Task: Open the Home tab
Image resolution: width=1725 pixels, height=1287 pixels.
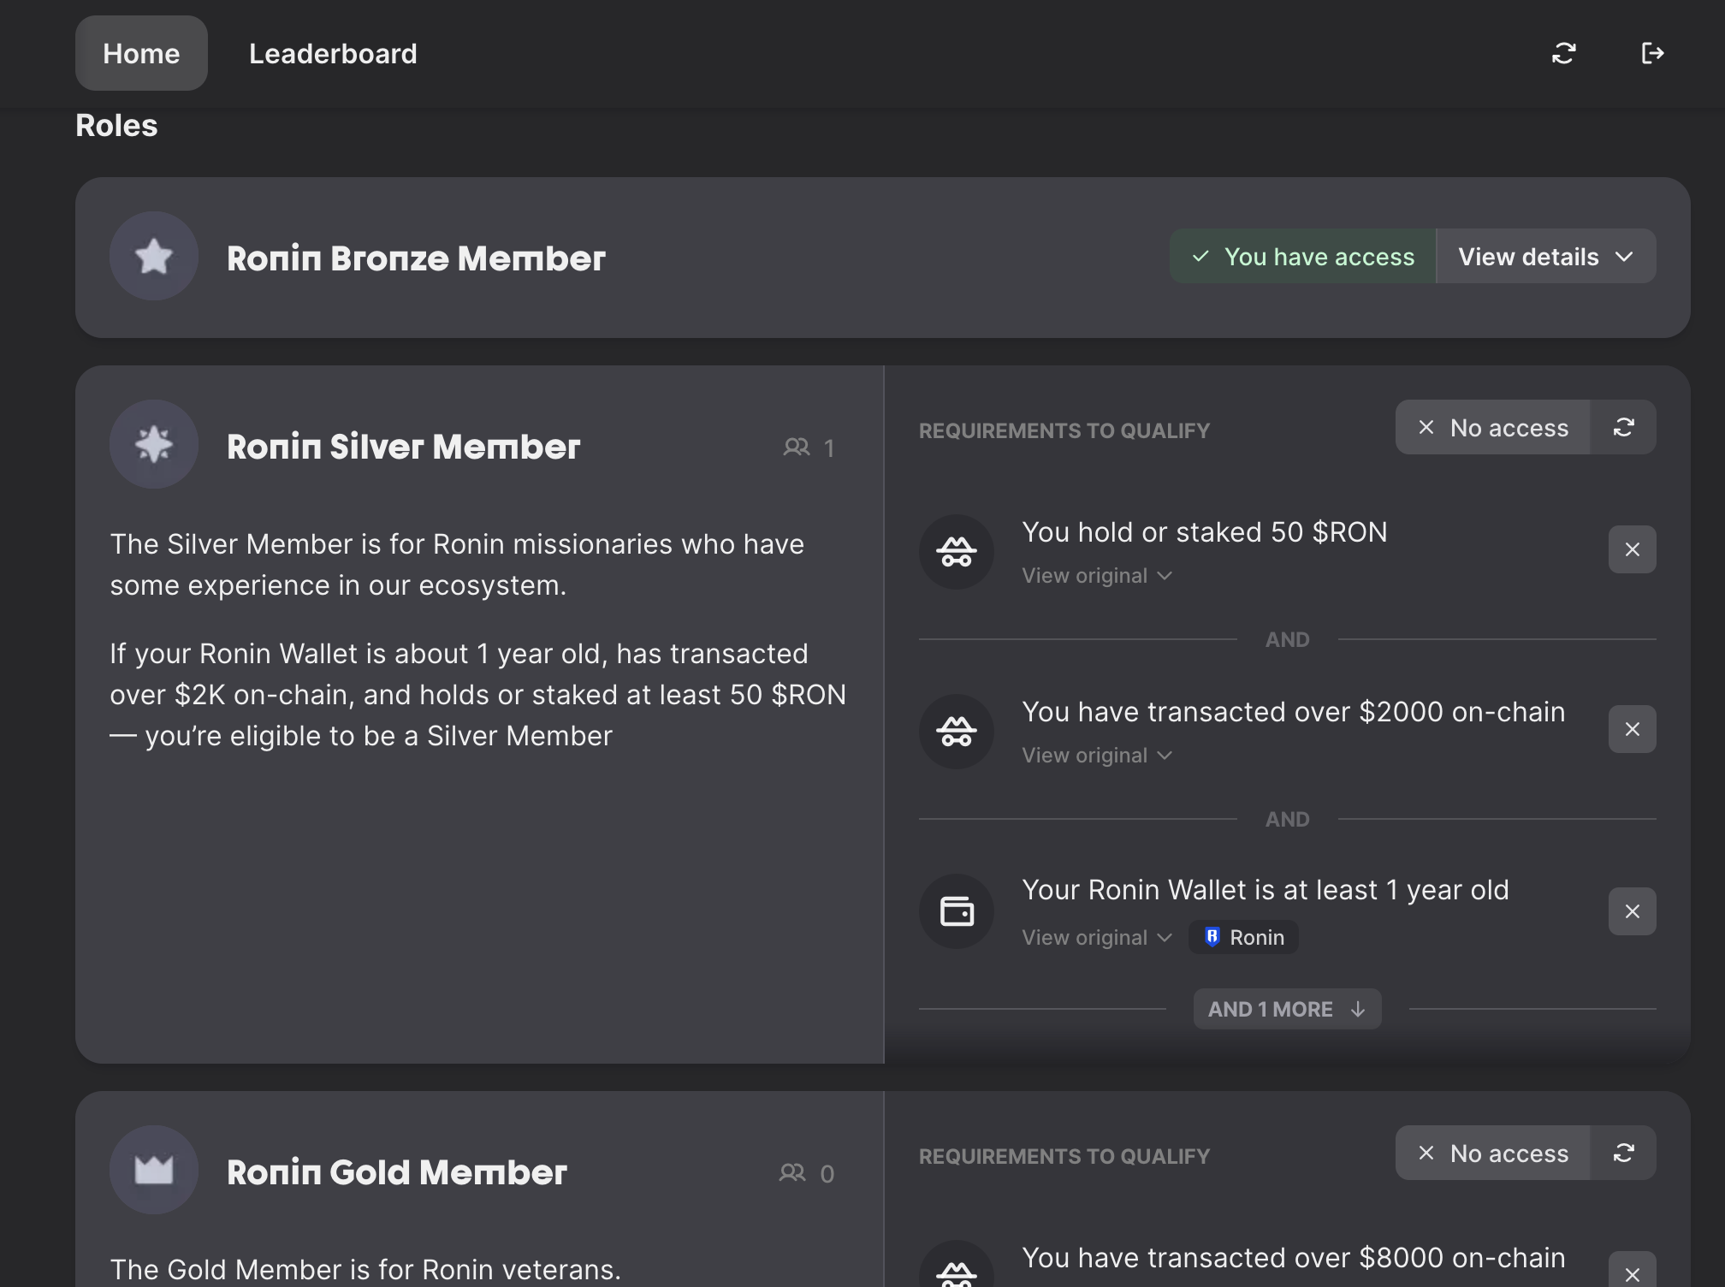Action: pos(141,54)
